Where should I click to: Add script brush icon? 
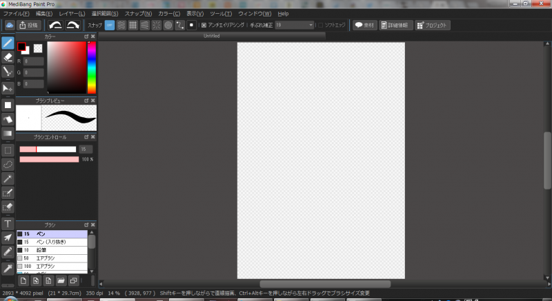pos(48,280)
